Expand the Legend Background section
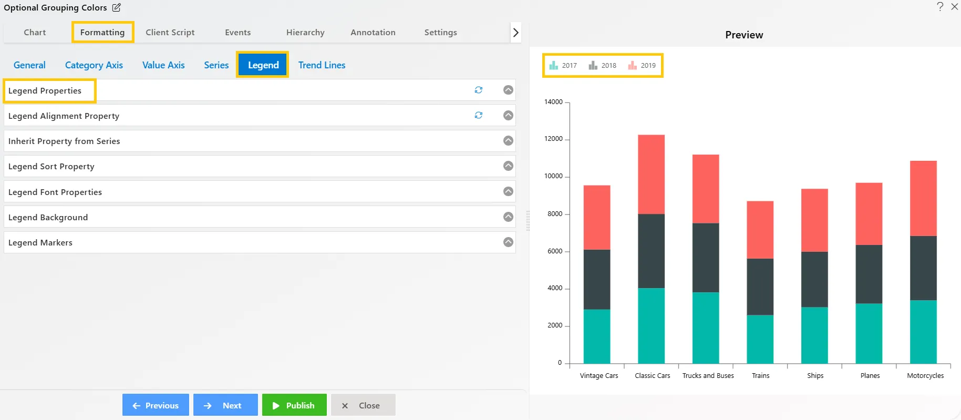 508,217
